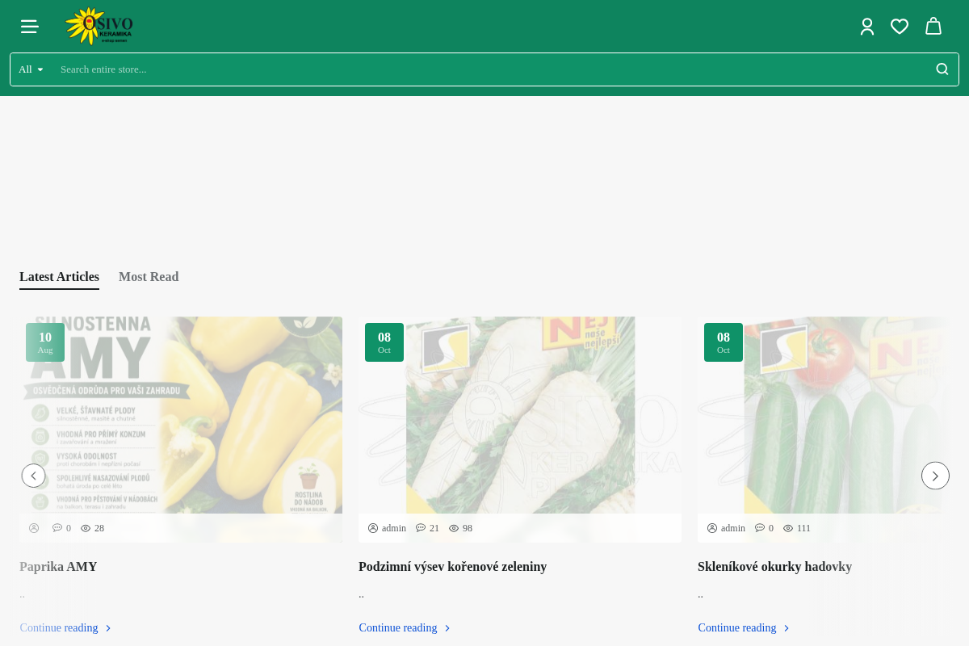Open the wishlist heart icon
The height and width of the screenshot is (646, 969).
pyautogui.click(x=900, y=27)
